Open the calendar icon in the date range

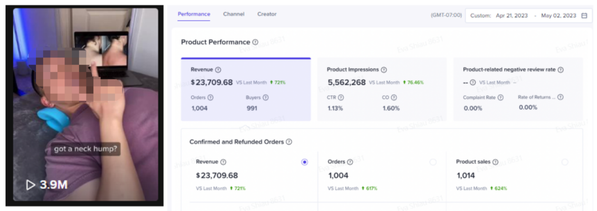coord(584,15)
